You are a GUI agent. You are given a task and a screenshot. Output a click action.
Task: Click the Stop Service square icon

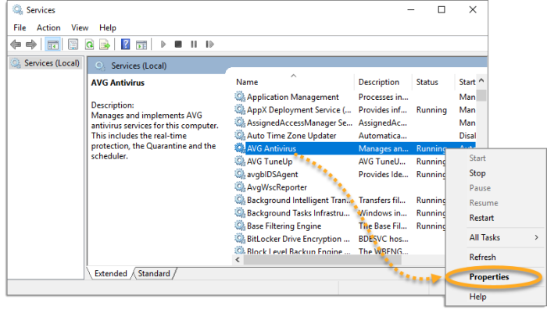point(178,44)
